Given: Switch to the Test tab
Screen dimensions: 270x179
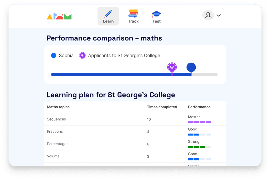Looking at the screenshot, I should tap(156, 16).
